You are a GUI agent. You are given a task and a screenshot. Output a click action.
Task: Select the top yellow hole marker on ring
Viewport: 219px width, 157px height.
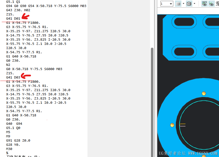[204, 93]
